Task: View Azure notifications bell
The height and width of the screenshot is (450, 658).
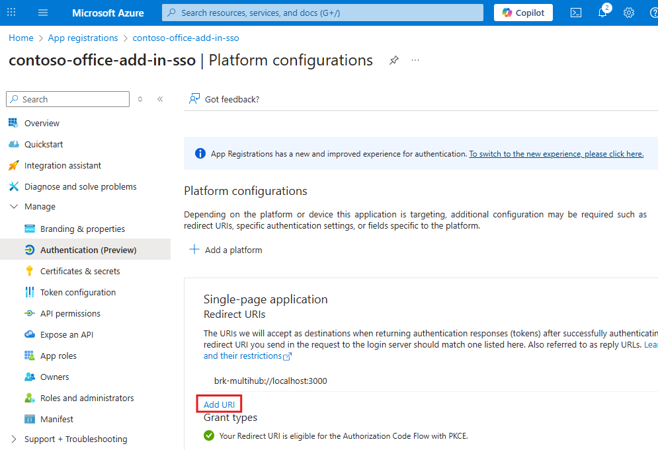Action: [x=602, y=13]
